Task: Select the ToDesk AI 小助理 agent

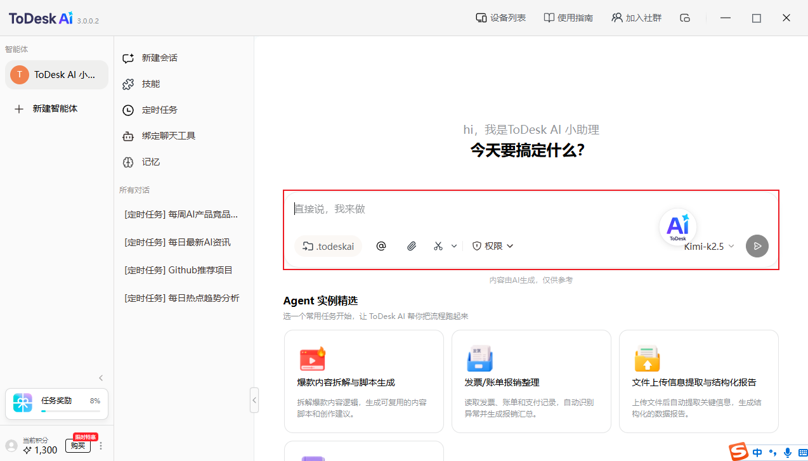Action: 57,75
